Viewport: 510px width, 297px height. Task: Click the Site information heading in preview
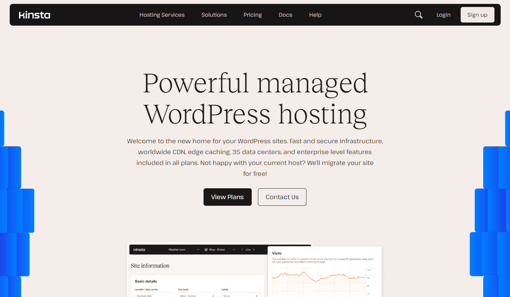click(x=150, y=266)
